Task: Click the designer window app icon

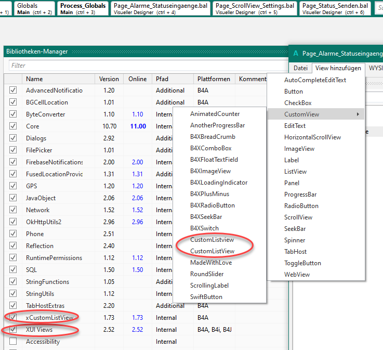Action: (296, 53)
